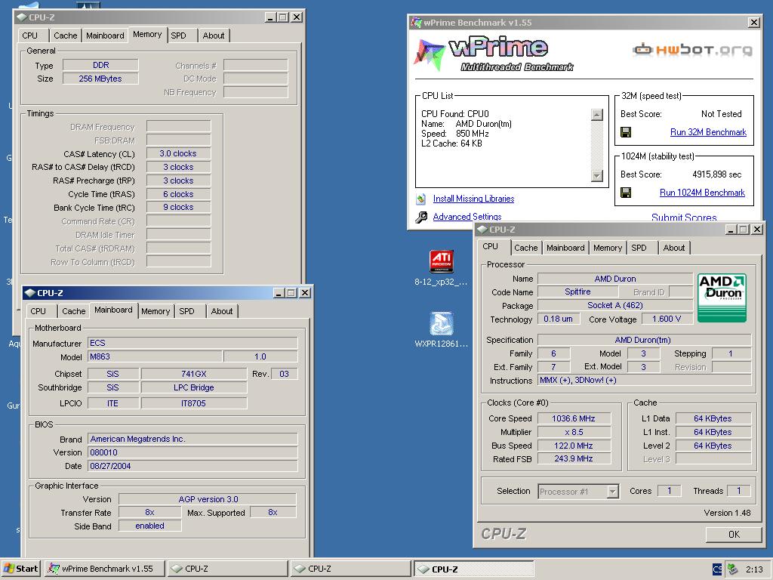
Task: Click the BIOS brand American Megatrends Inc.
Action: point(192,439)
